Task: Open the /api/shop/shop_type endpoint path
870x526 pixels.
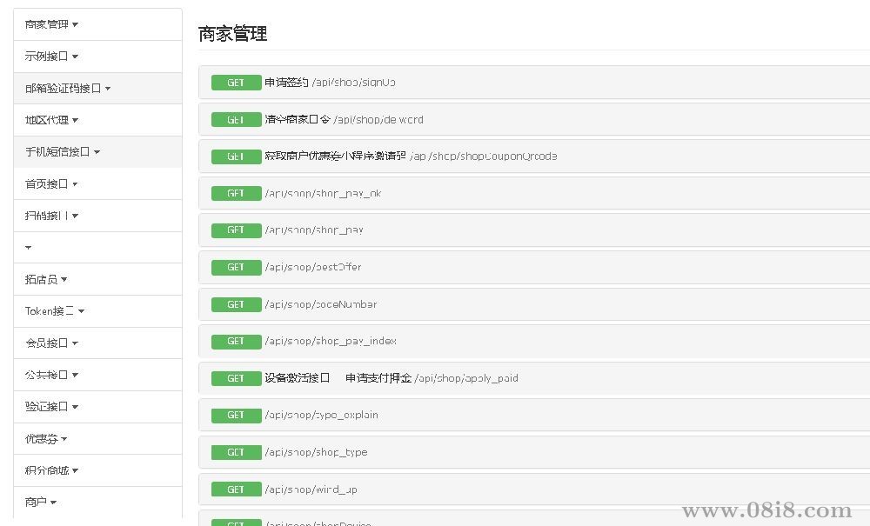Action: coord(317,452)
